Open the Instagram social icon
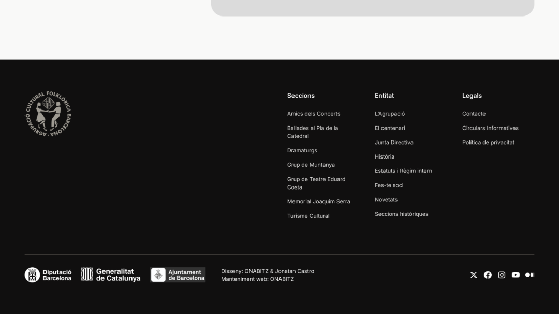 pos(502,275)
